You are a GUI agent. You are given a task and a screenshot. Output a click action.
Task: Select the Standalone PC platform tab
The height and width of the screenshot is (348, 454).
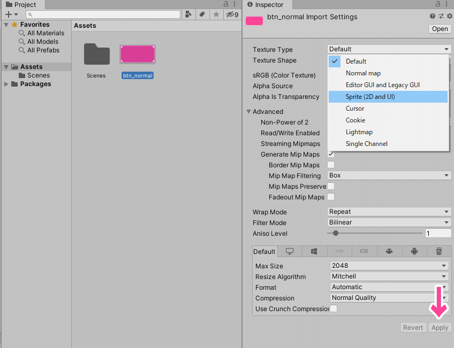[290, 251]
